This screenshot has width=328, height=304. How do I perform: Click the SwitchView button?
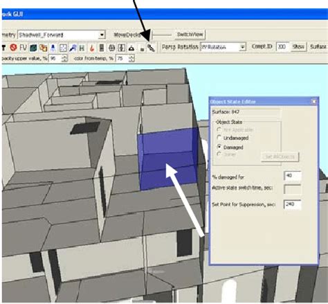(190, 35)
